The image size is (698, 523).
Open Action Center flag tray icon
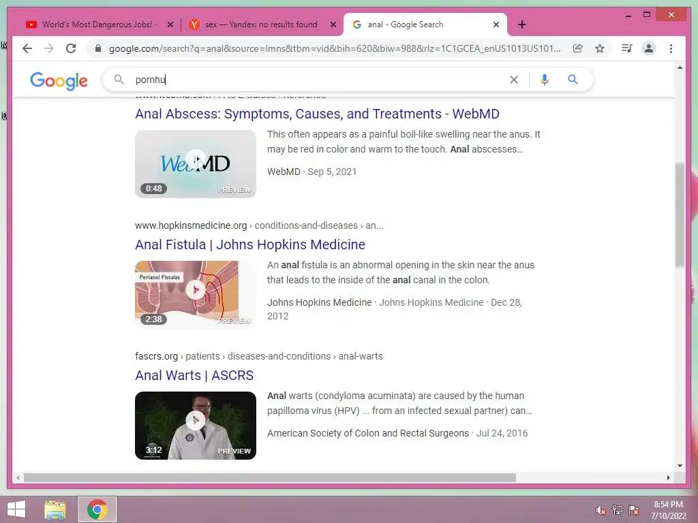coord(634,510)
